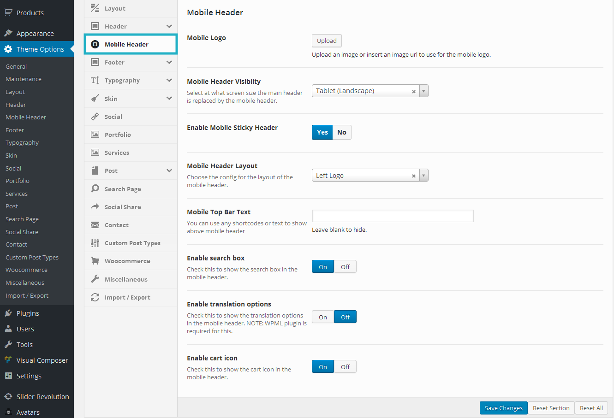
Task: Open the Mobile Header Visibility dropdown arrow
Action: (x=423, y=91)
